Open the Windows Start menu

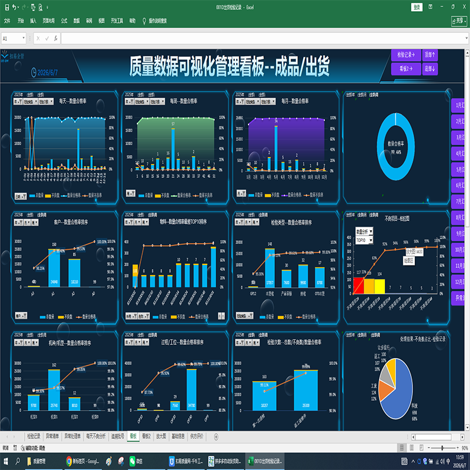coord(6,461)
